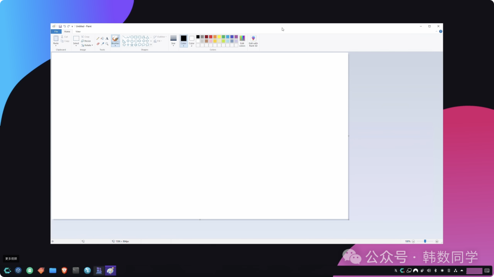This screenshot has width=494, height=277.
Task: Open the Brushes dropdown
Action: point(115,45)
